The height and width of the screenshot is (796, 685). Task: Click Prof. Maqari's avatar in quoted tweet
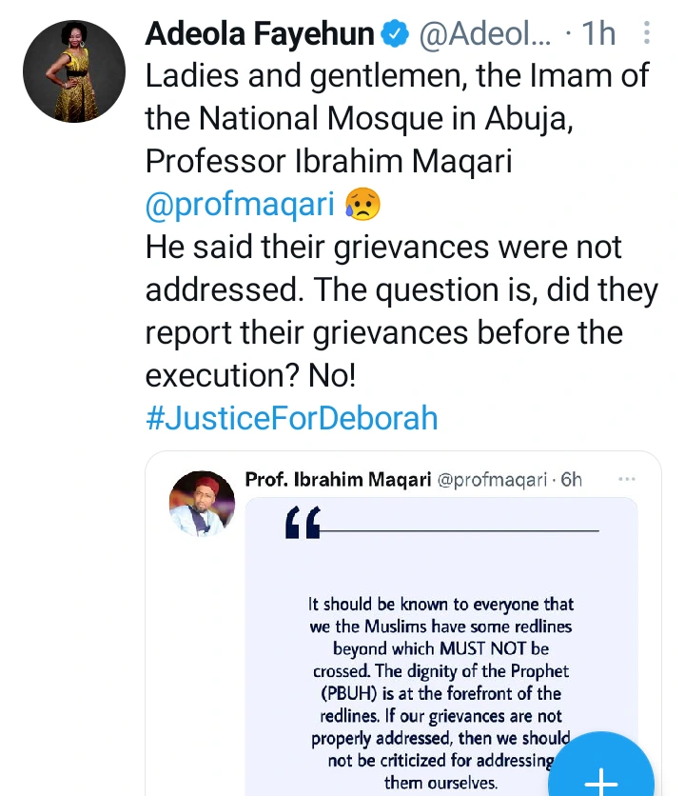(202, 503)
